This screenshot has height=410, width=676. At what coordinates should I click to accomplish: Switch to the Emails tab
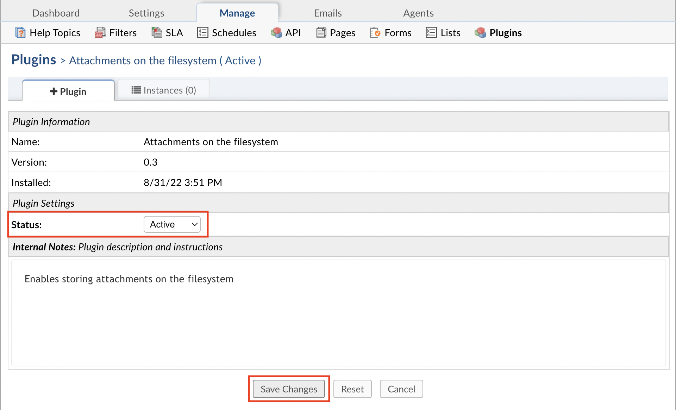point(327,13)
